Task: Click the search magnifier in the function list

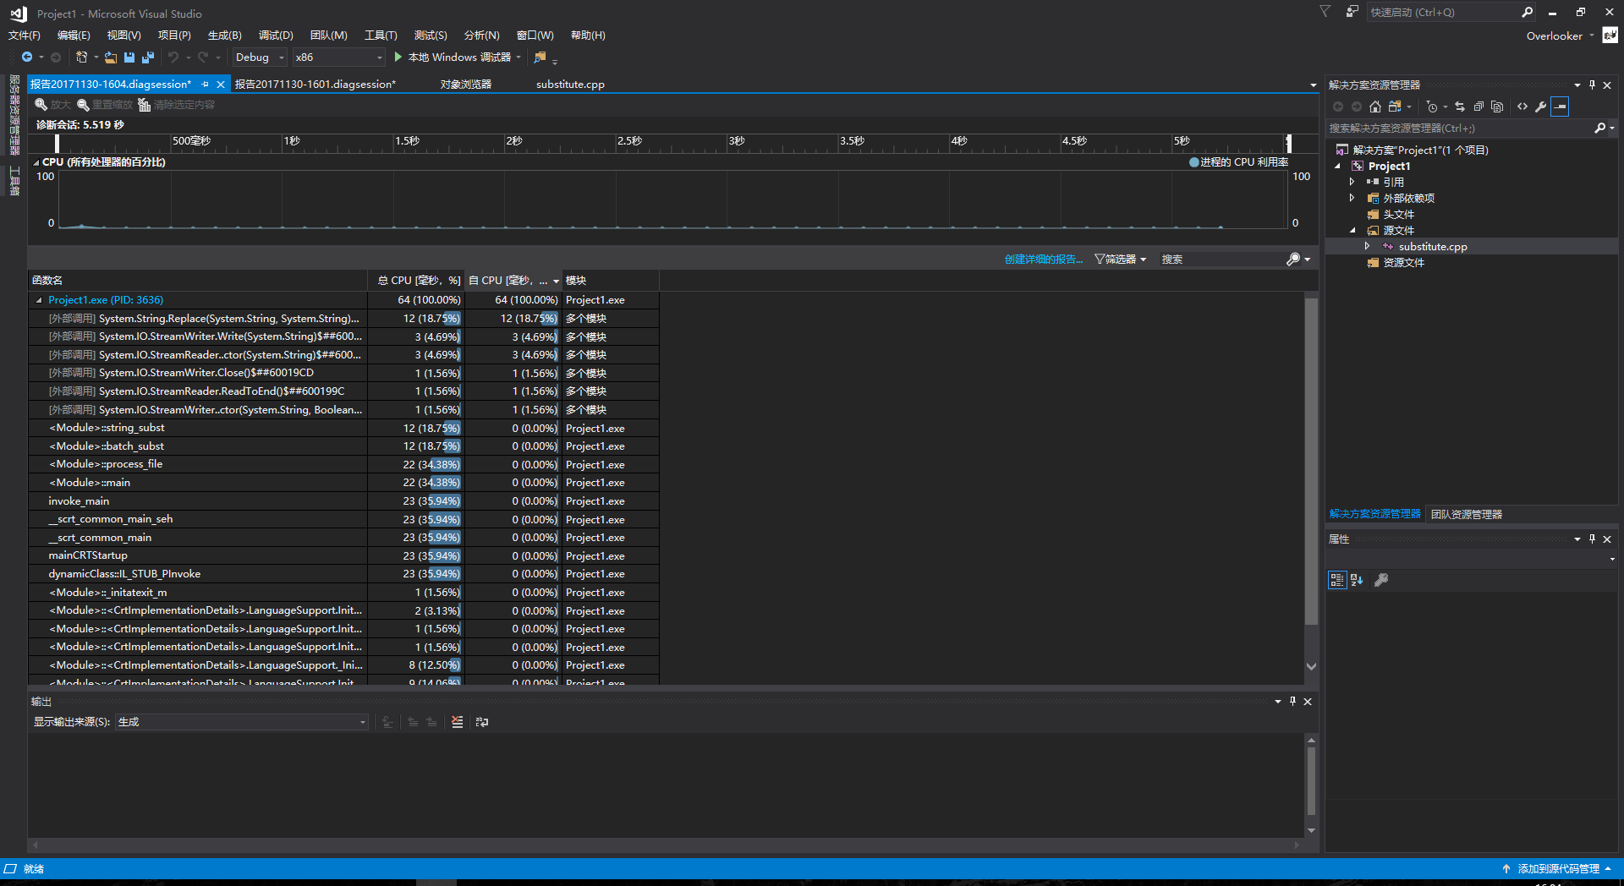Action: pyautogui.click(x=1294, y=260)
